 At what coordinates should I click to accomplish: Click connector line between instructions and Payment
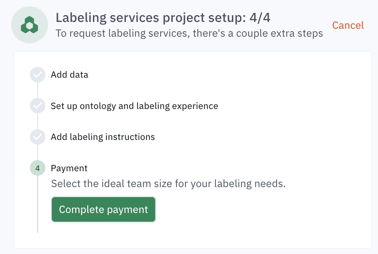click(37, 152)
